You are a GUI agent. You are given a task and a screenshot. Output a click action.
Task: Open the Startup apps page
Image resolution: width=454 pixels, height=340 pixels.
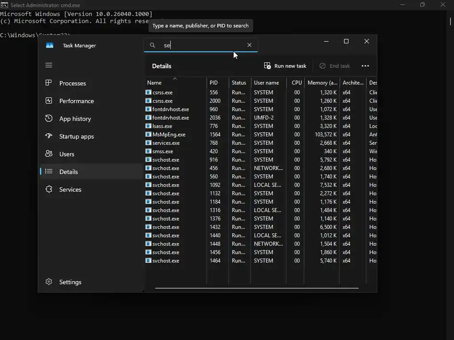(x=91, y=136)
